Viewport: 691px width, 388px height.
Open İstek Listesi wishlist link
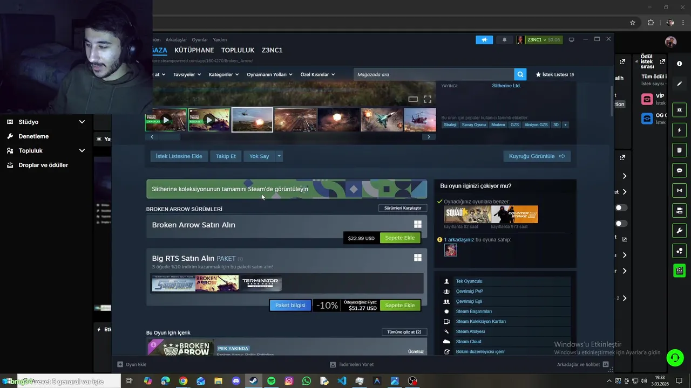(x=555, y=74)
